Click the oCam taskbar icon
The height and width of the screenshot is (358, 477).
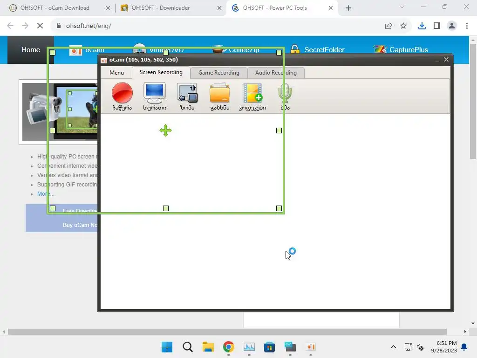point(311,347)
